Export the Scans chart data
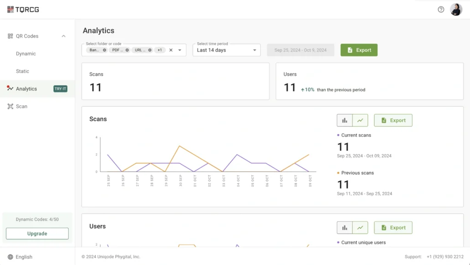Image resolution: width=470 pixels, height=265 pixels. point(393,120)
